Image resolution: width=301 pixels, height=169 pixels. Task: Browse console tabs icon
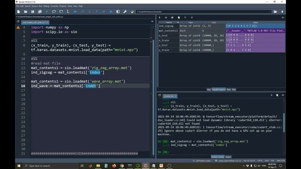tap(159, 95)
